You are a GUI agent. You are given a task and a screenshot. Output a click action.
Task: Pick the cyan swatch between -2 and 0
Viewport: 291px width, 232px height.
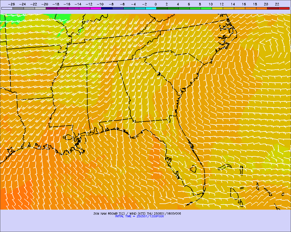[x=151, y=8]
